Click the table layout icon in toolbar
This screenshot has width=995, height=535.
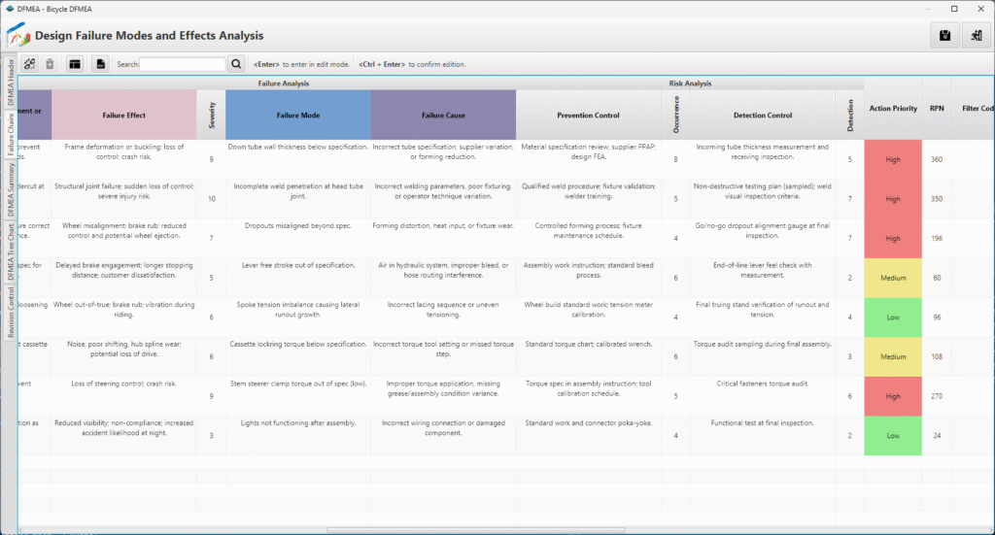[74, 64]
